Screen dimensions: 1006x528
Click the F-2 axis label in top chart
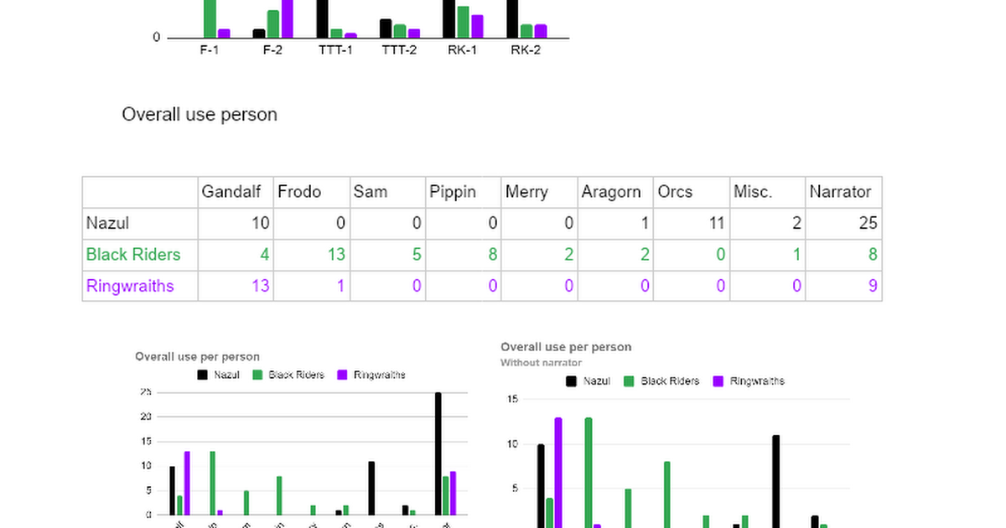(x=272, y=49)
